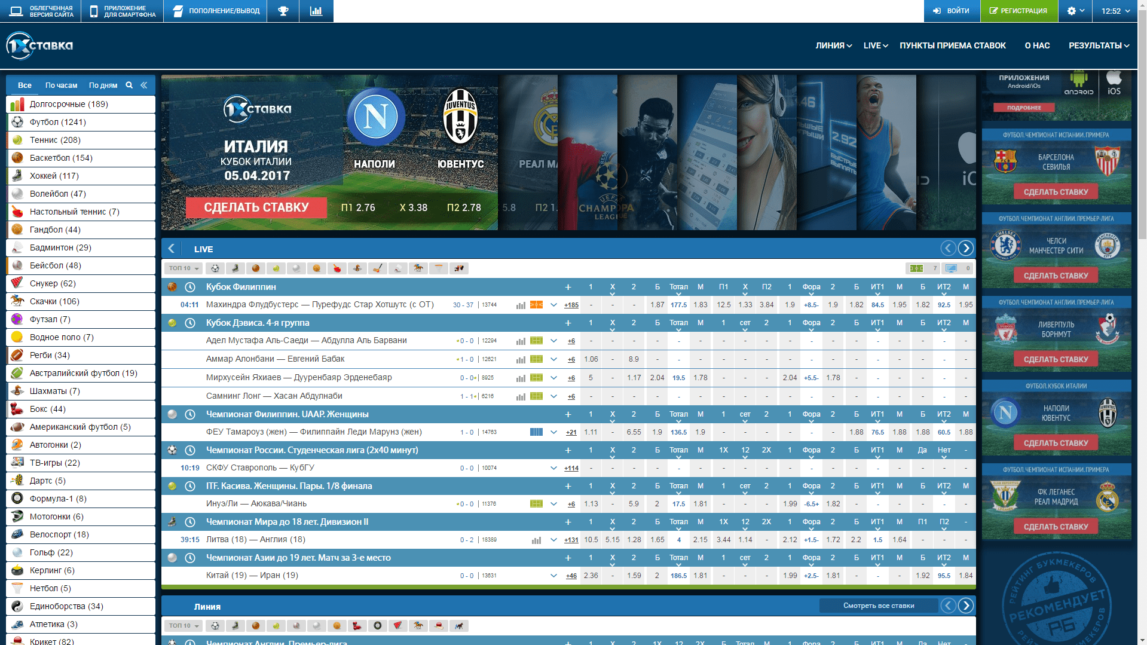Screen dimensions: 1147x645
Task: Open ТОП 10 dropdown in LIVE section
Action: [x=183, y=268]
